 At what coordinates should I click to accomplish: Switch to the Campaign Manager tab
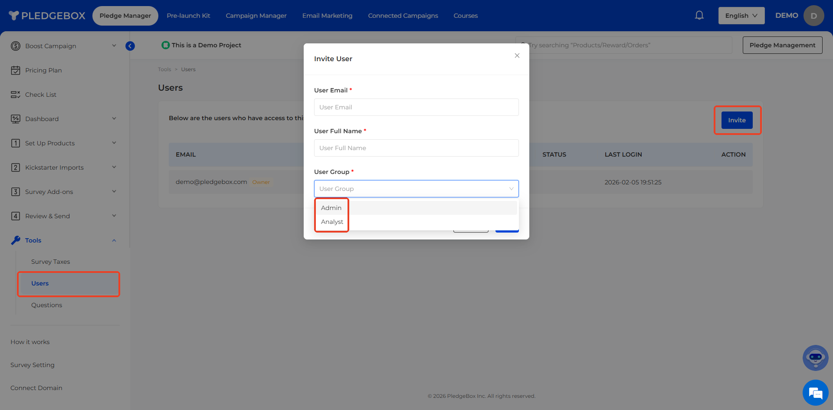click(x=256, y=16)
